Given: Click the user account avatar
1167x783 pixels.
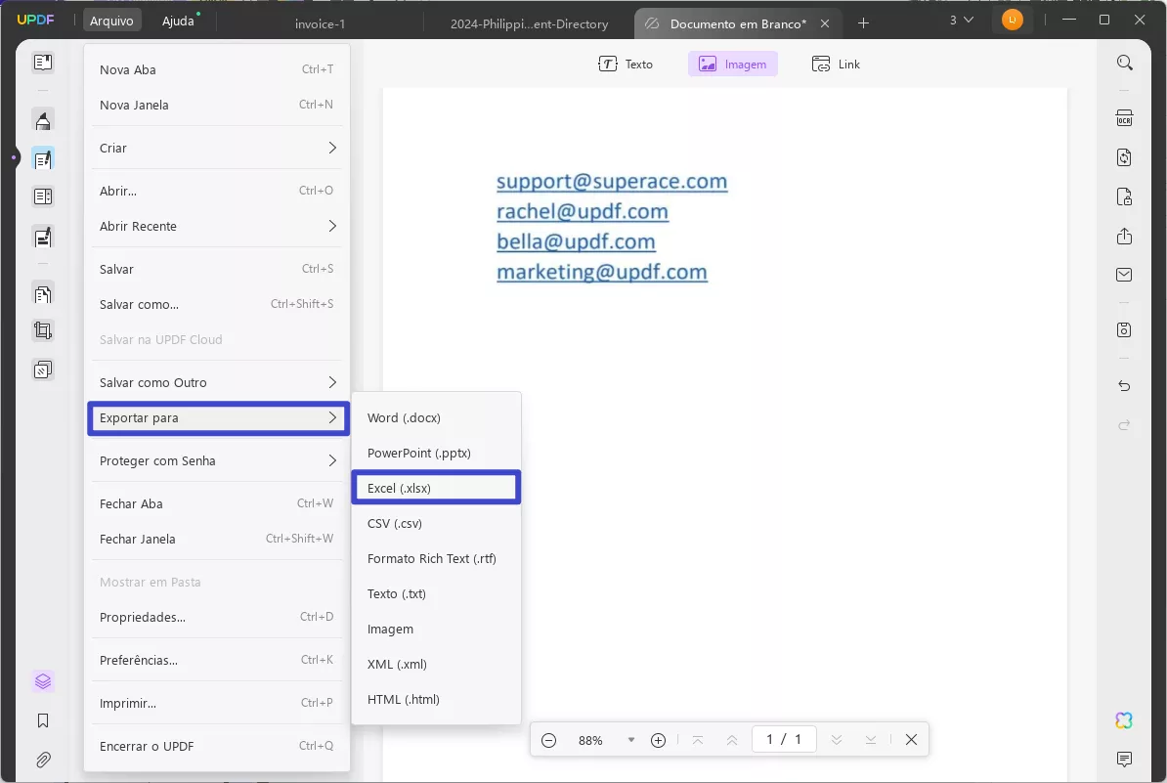Looking at the screenshot, I should click(1013, 21).
